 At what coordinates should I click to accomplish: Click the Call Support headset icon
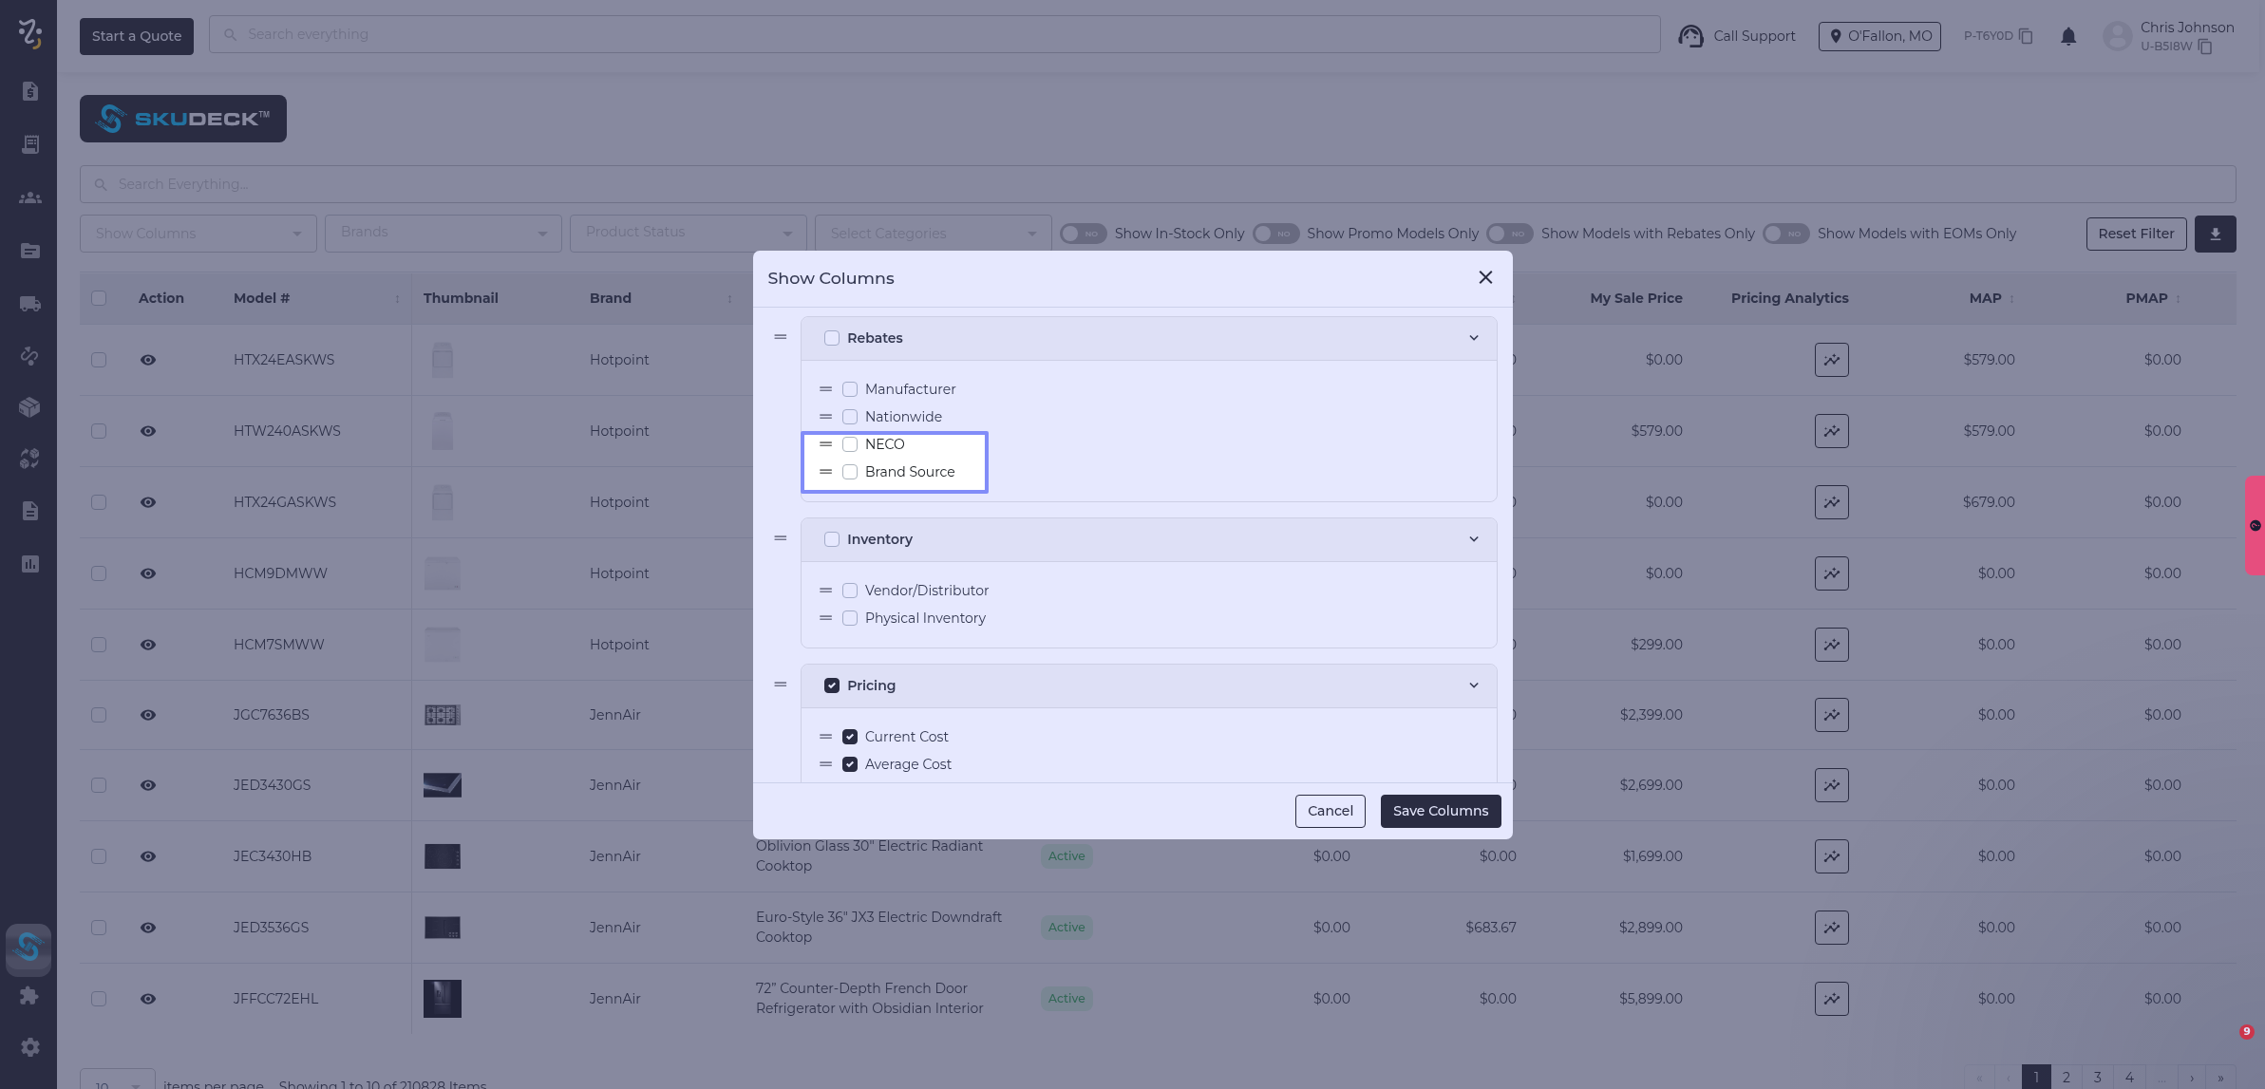click(1690, 36)
